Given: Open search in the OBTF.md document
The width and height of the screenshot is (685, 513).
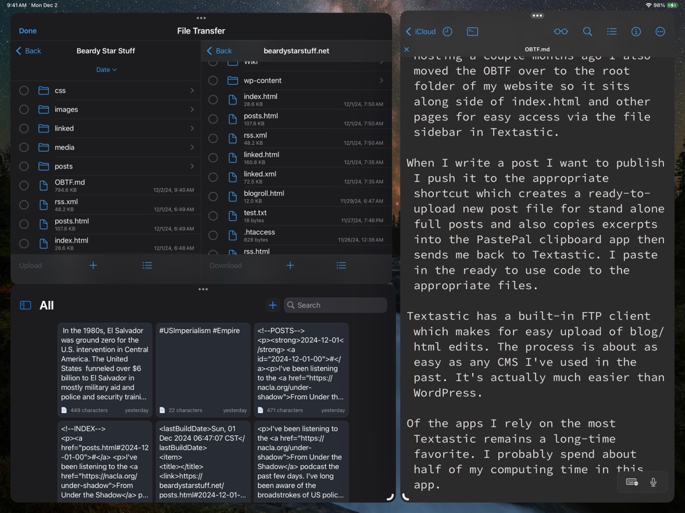Looking at the screenshot, I should click(587, 31).
